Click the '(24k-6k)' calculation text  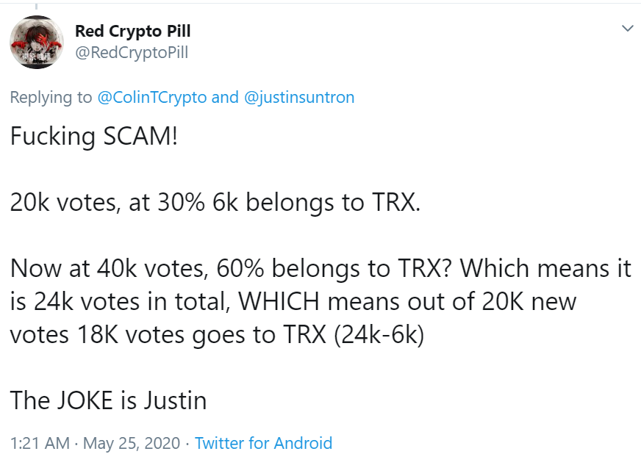click(379, 335)
